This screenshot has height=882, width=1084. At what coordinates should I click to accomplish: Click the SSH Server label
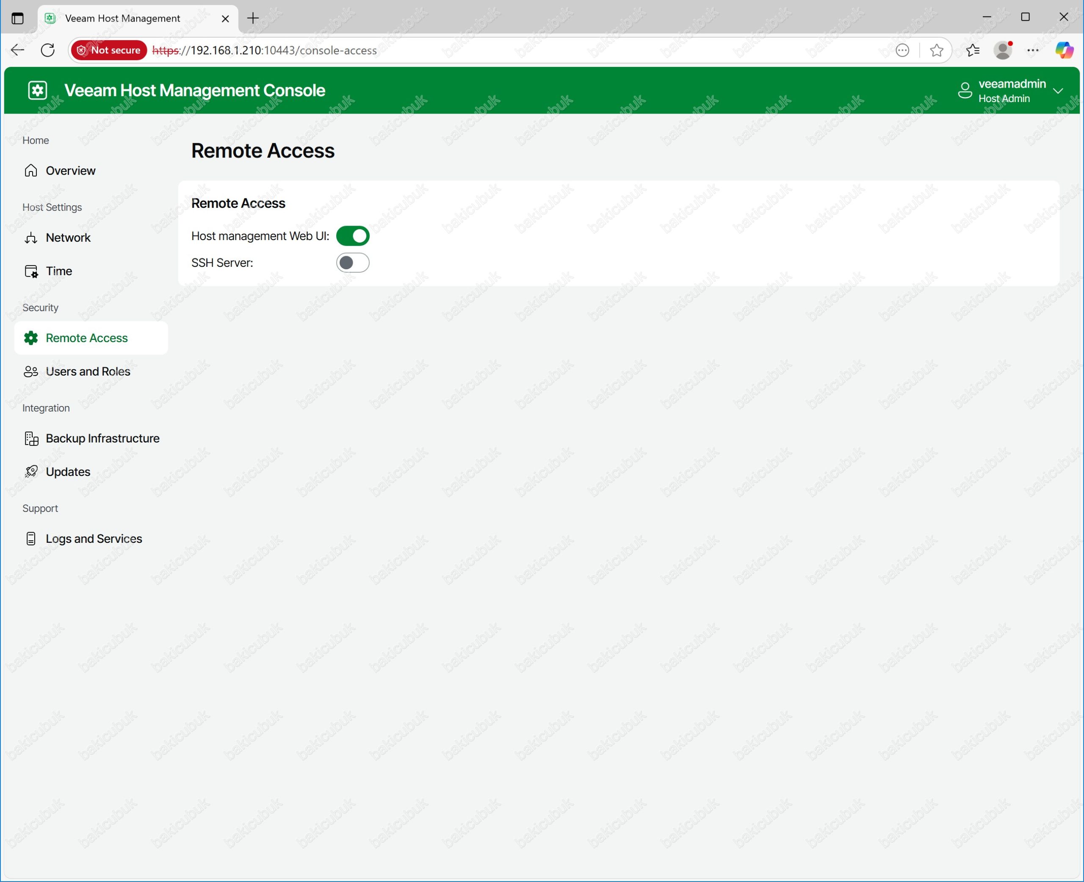click(x=222, y=263)
